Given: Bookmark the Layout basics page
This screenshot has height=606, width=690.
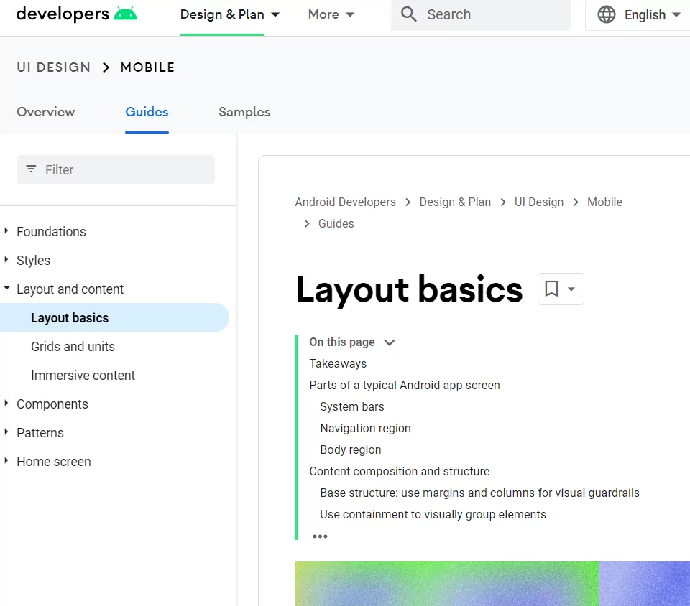Looking at the screenshot, I should tap(551, 289).
